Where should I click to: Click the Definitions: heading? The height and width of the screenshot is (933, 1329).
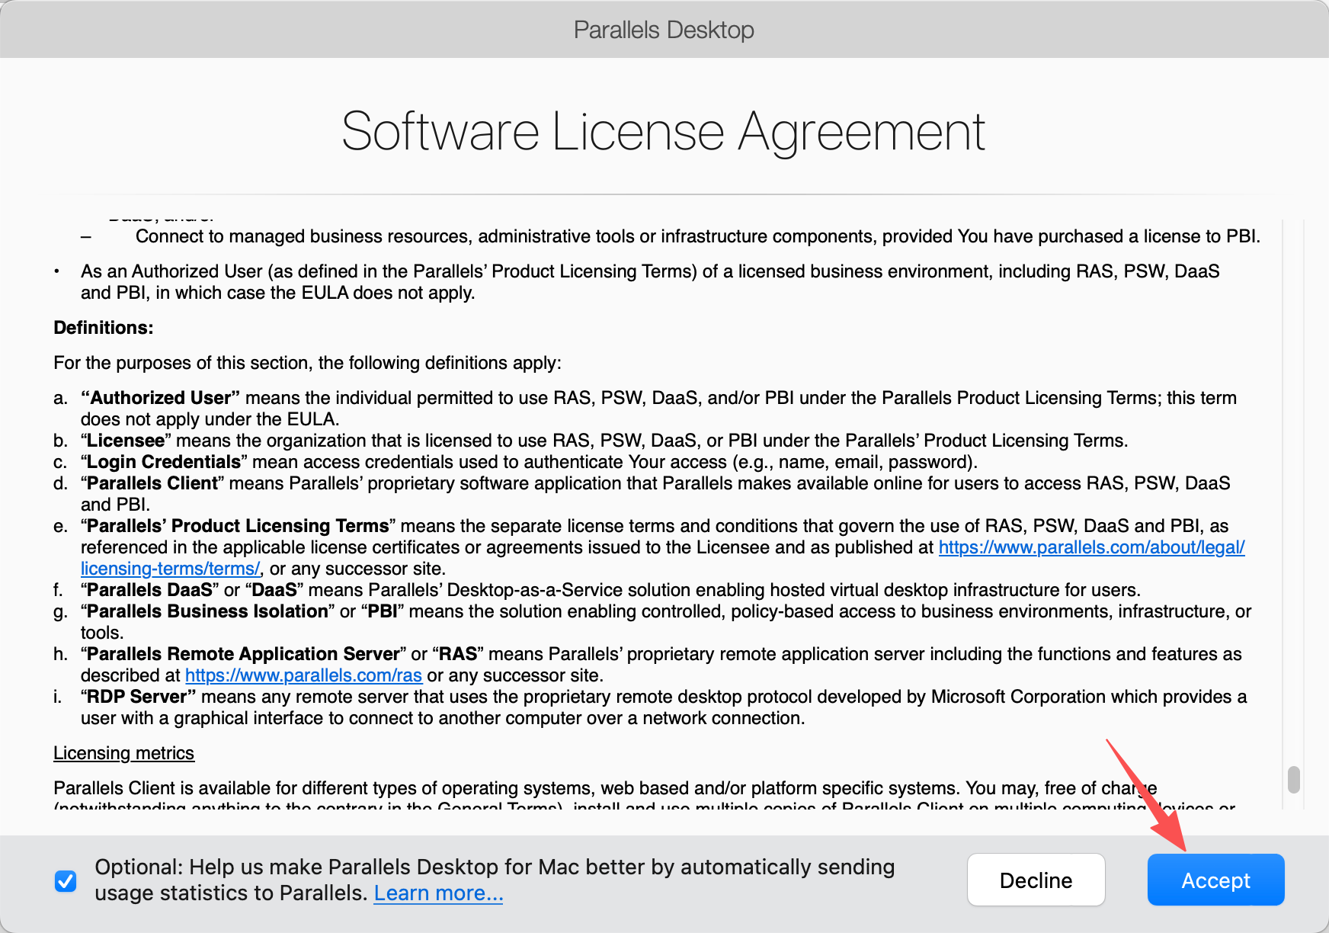tap(104, 328)
